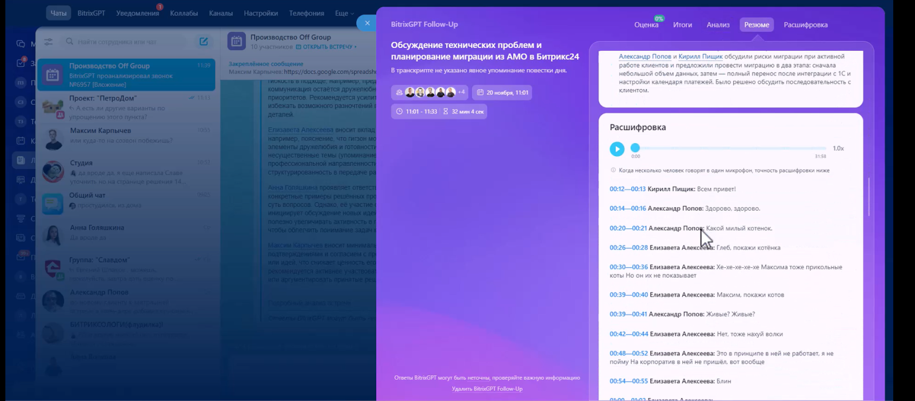Image resolution: width=915 pixels, height=401 pixels.
Task: Click the audio progress slider handle
Action: click(635, 148)
